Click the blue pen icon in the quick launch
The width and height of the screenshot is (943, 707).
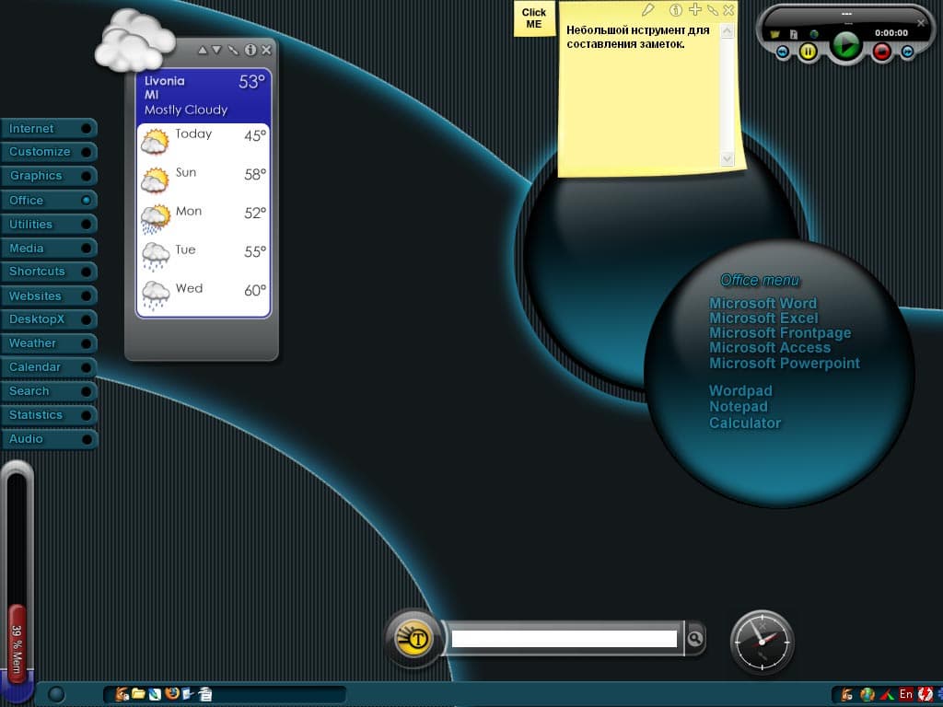[155, 694]
